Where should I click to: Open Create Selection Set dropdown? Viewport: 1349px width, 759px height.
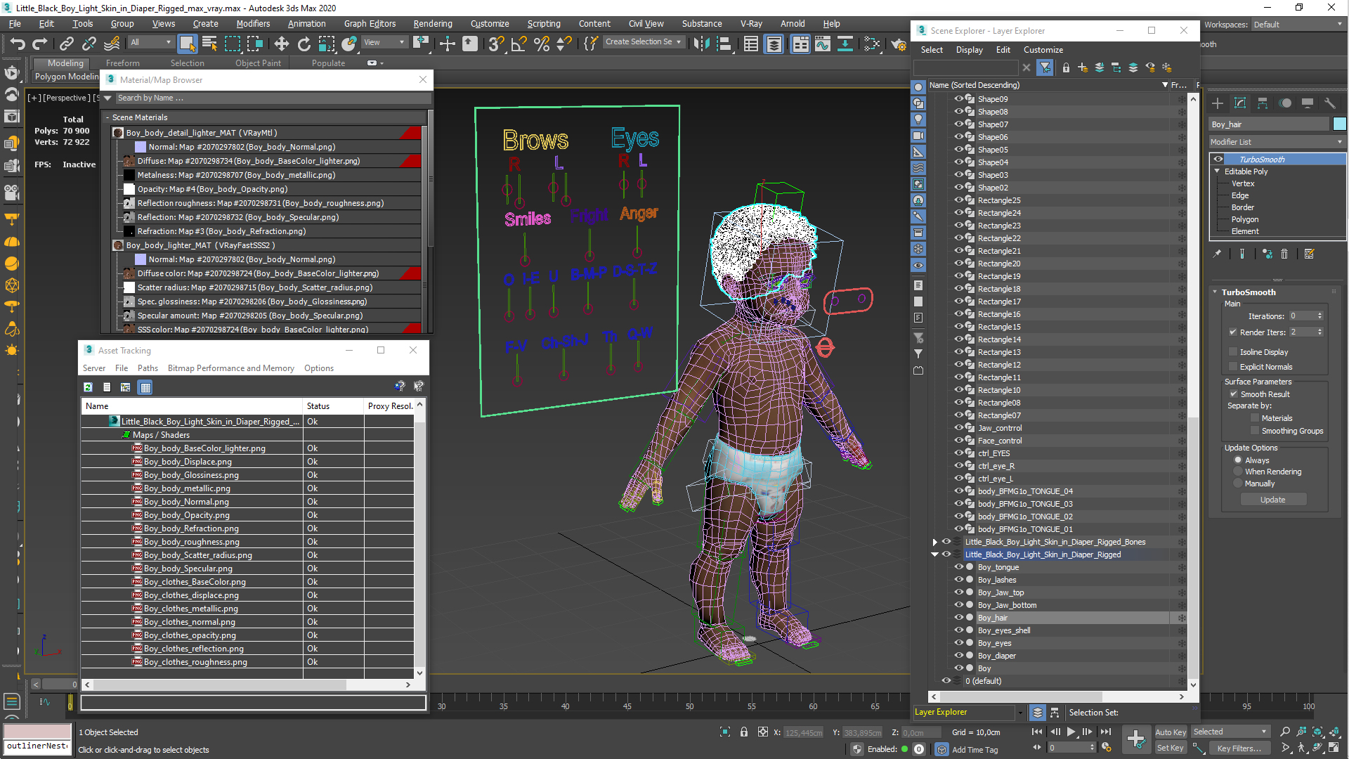pyautogui.click(x=644, y=42)
